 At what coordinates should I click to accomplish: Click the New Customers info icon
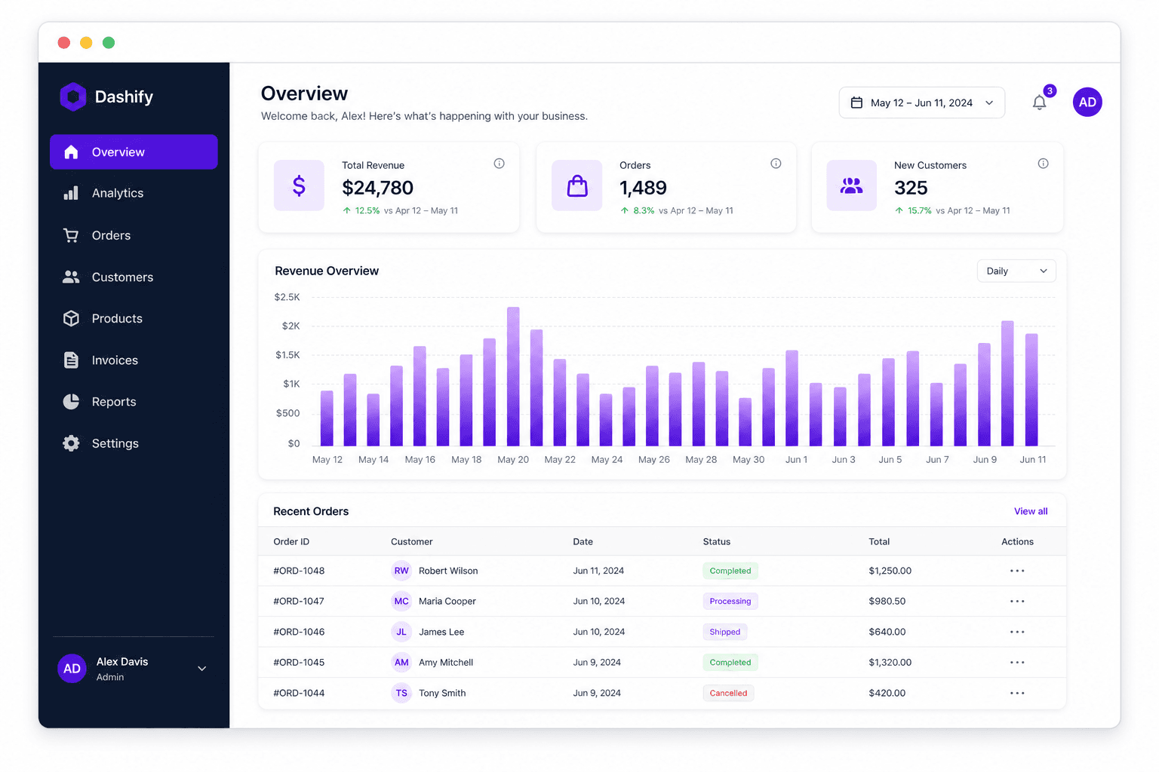1043,164
